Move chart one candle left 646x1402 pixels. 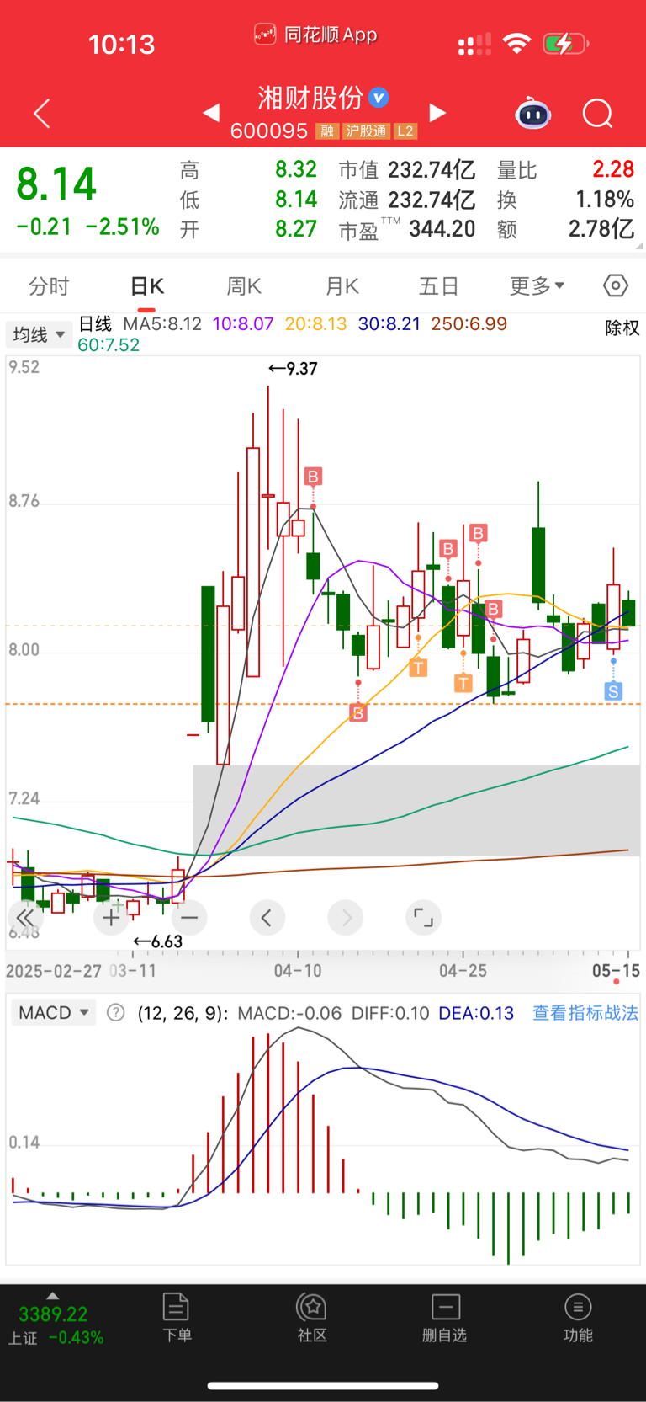click(x=267, y=918)
